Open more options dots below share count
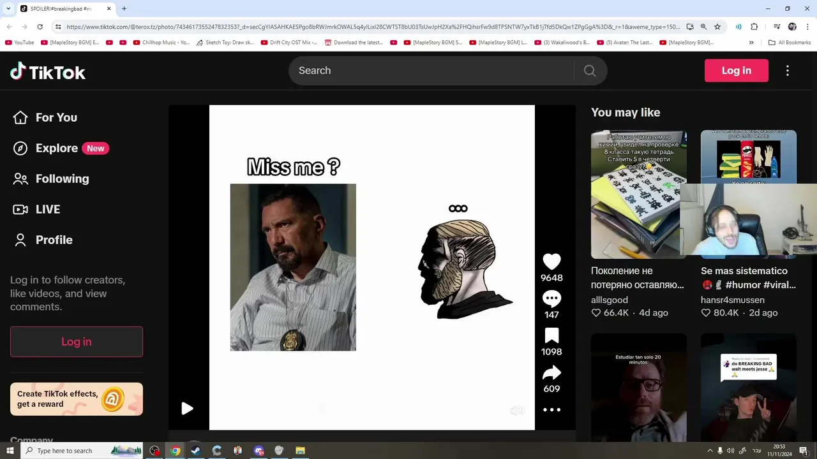The height and width of the screenshot is (459, 817). coord(551,410)
